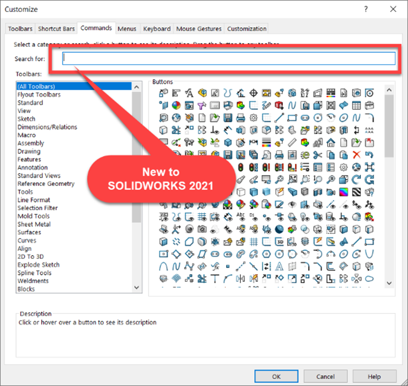This screenshot has width=408, height=386.
Task: Pick the hexagon polygon sketch icon
Action: (x=266, y=254)
